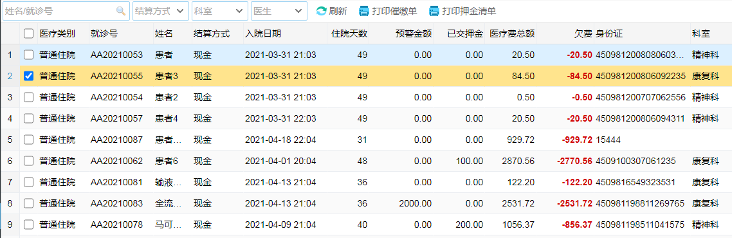Check the box for AA20210062
This screenshot has width=732, height=238.
pos(28,161)
